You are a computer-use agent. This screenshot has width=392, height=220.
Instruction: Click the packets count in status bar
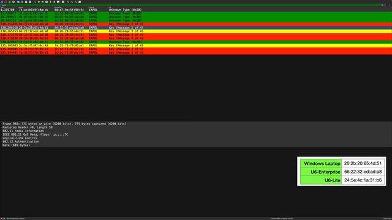[x=282, y=219]
